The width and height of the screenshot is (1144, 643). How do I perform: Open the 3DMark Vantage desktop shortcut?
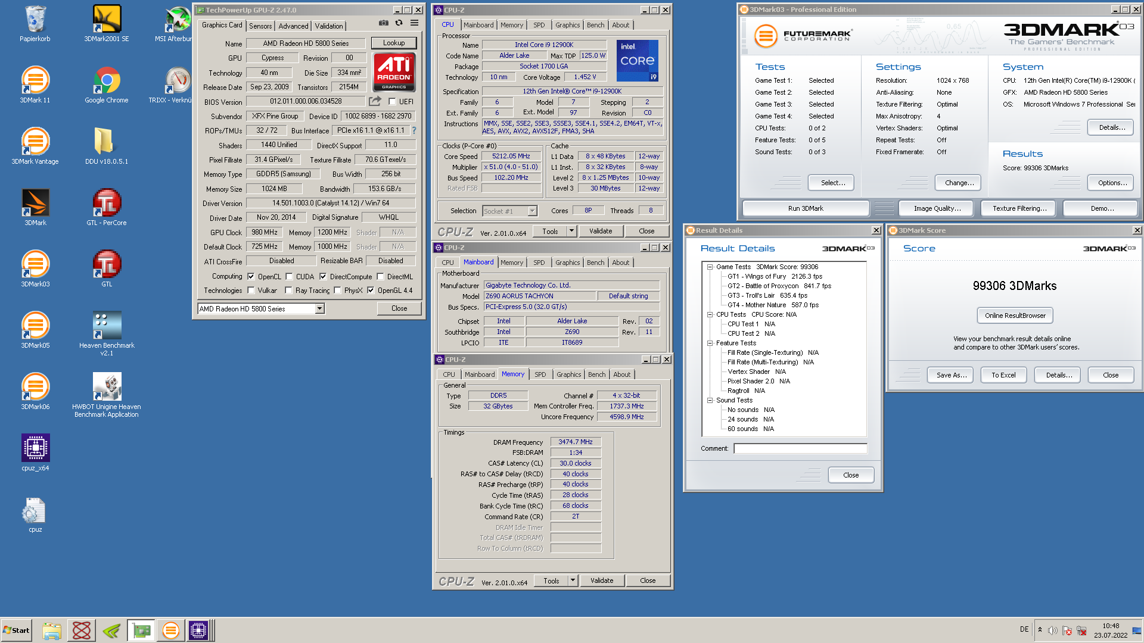35,146
